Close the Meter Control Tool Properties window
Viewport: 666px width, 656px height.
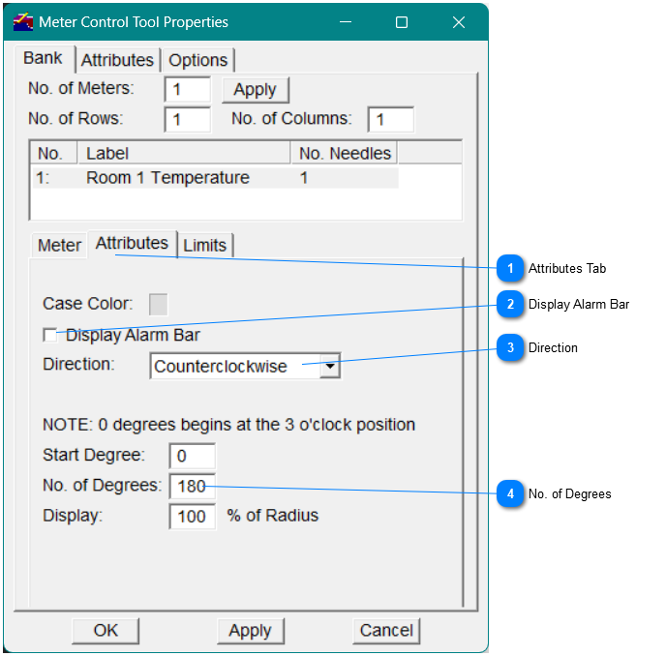point(459,22)
